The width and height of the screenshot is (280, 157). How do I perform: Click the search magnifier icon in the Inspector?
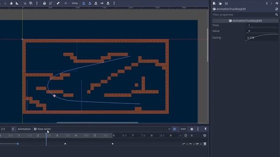[x=276, y=14]
